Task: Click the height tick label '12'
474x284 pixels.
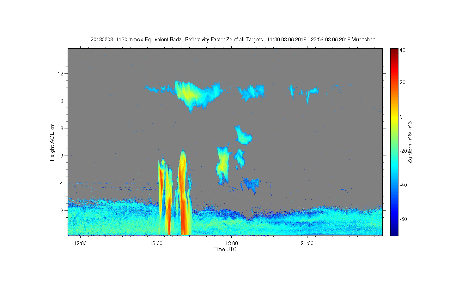Action: (x=61, y=74)
